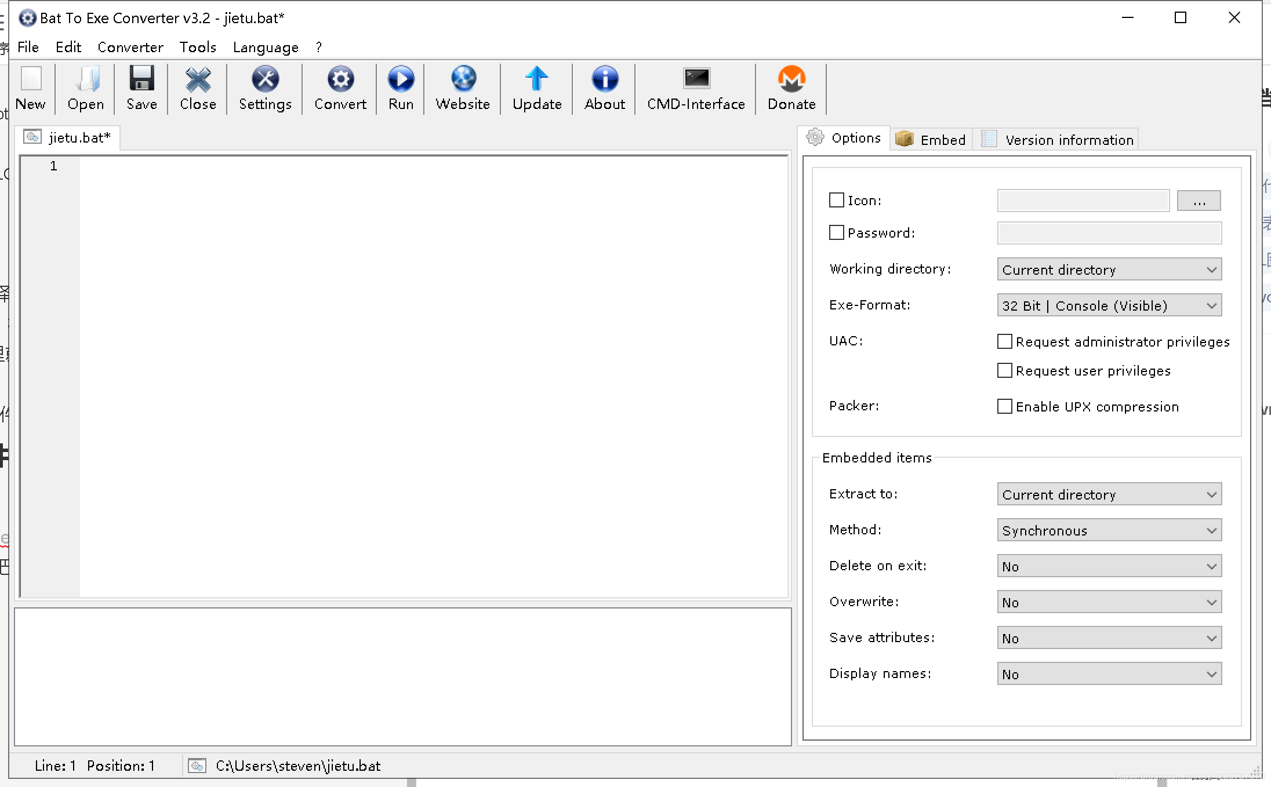Click the Donate Monero icon
The width and height of the screenshot is (1271, 787).
791,88
